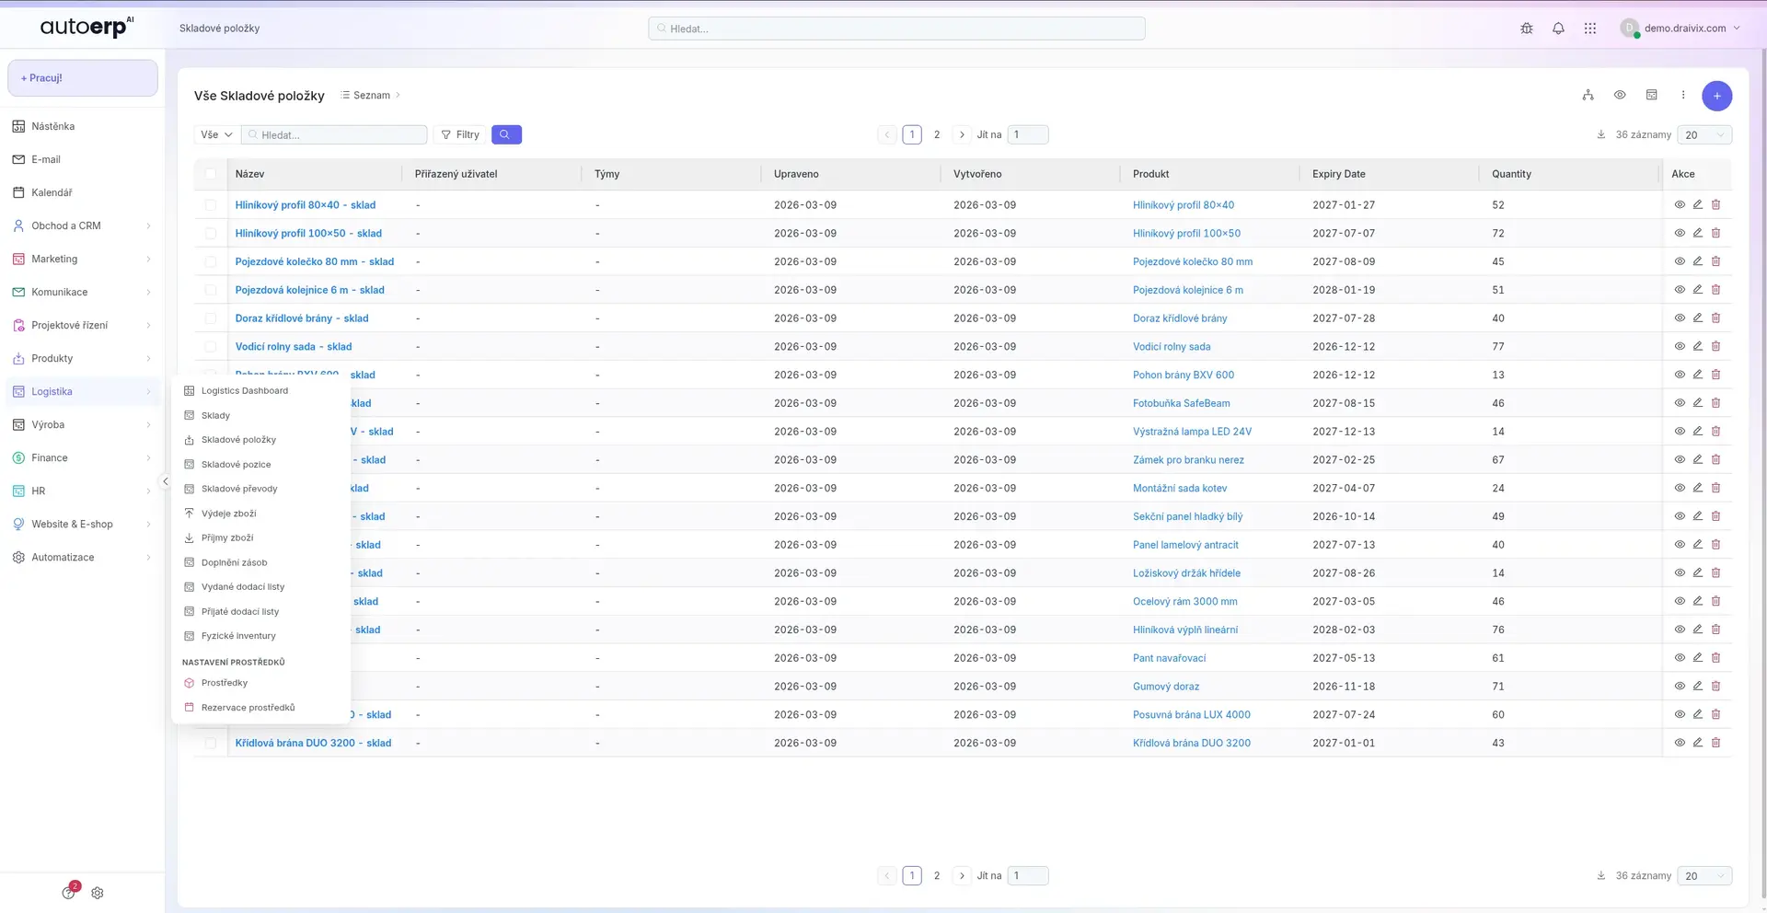Screen dimensions: 1767x913
Task: Click the Filtry button
Action: (460, 134)
